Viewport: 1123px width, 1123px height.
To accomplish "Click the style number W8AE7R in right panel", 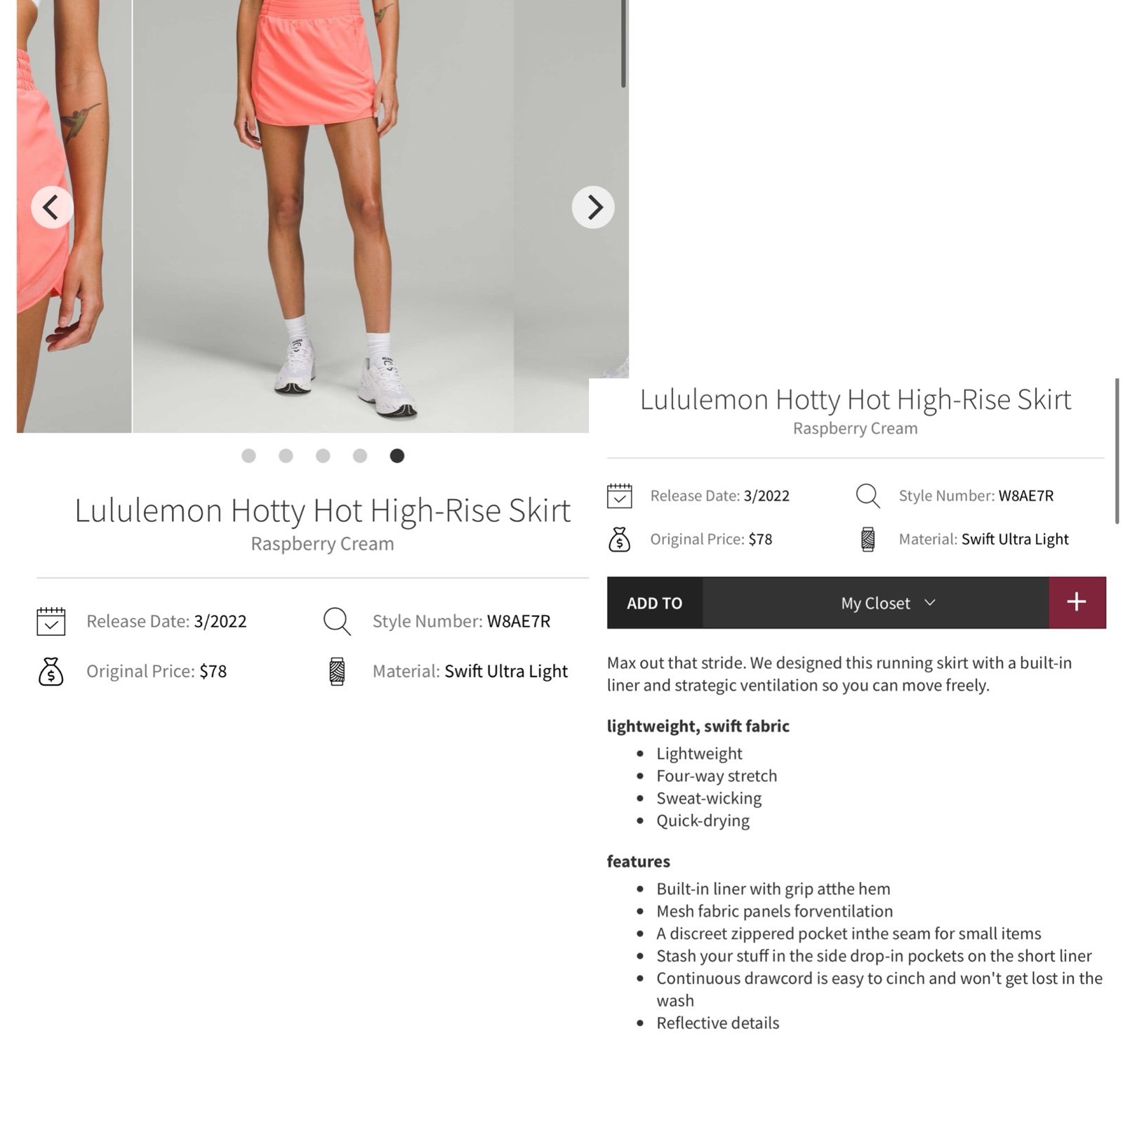I will pyautogui.click(x=1026, y=496).
